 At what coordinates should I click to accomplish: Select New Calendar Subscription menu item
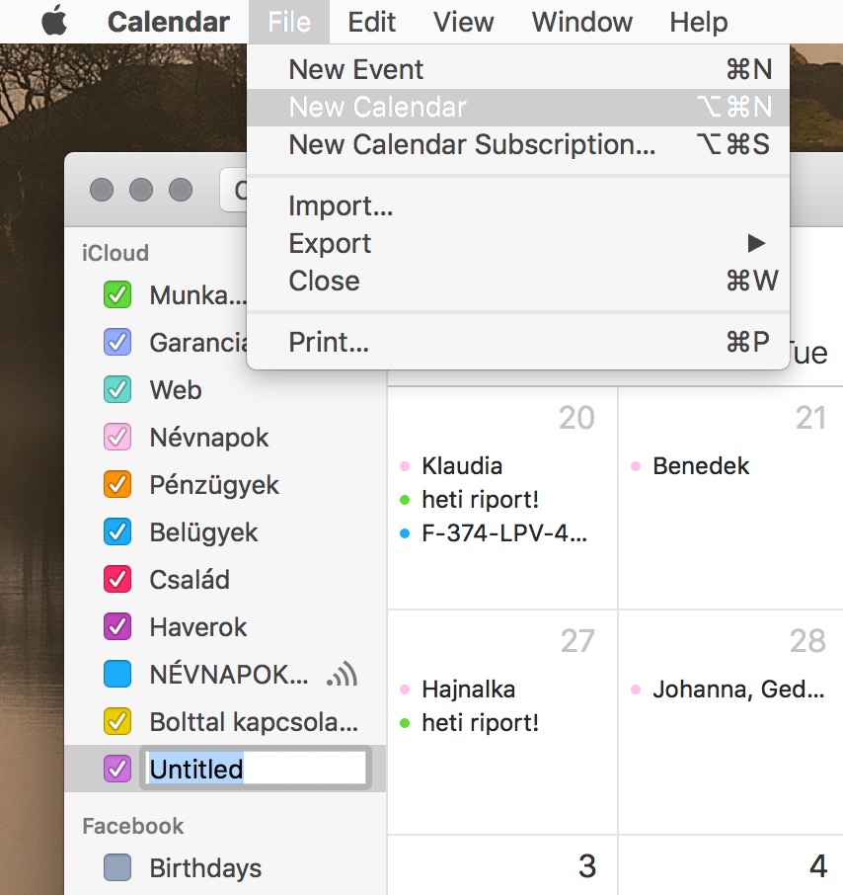tap(518, 145)
